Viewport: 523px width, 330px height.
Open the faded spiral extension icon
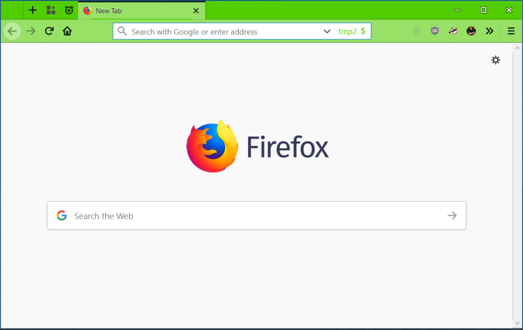tap(417, 31)
